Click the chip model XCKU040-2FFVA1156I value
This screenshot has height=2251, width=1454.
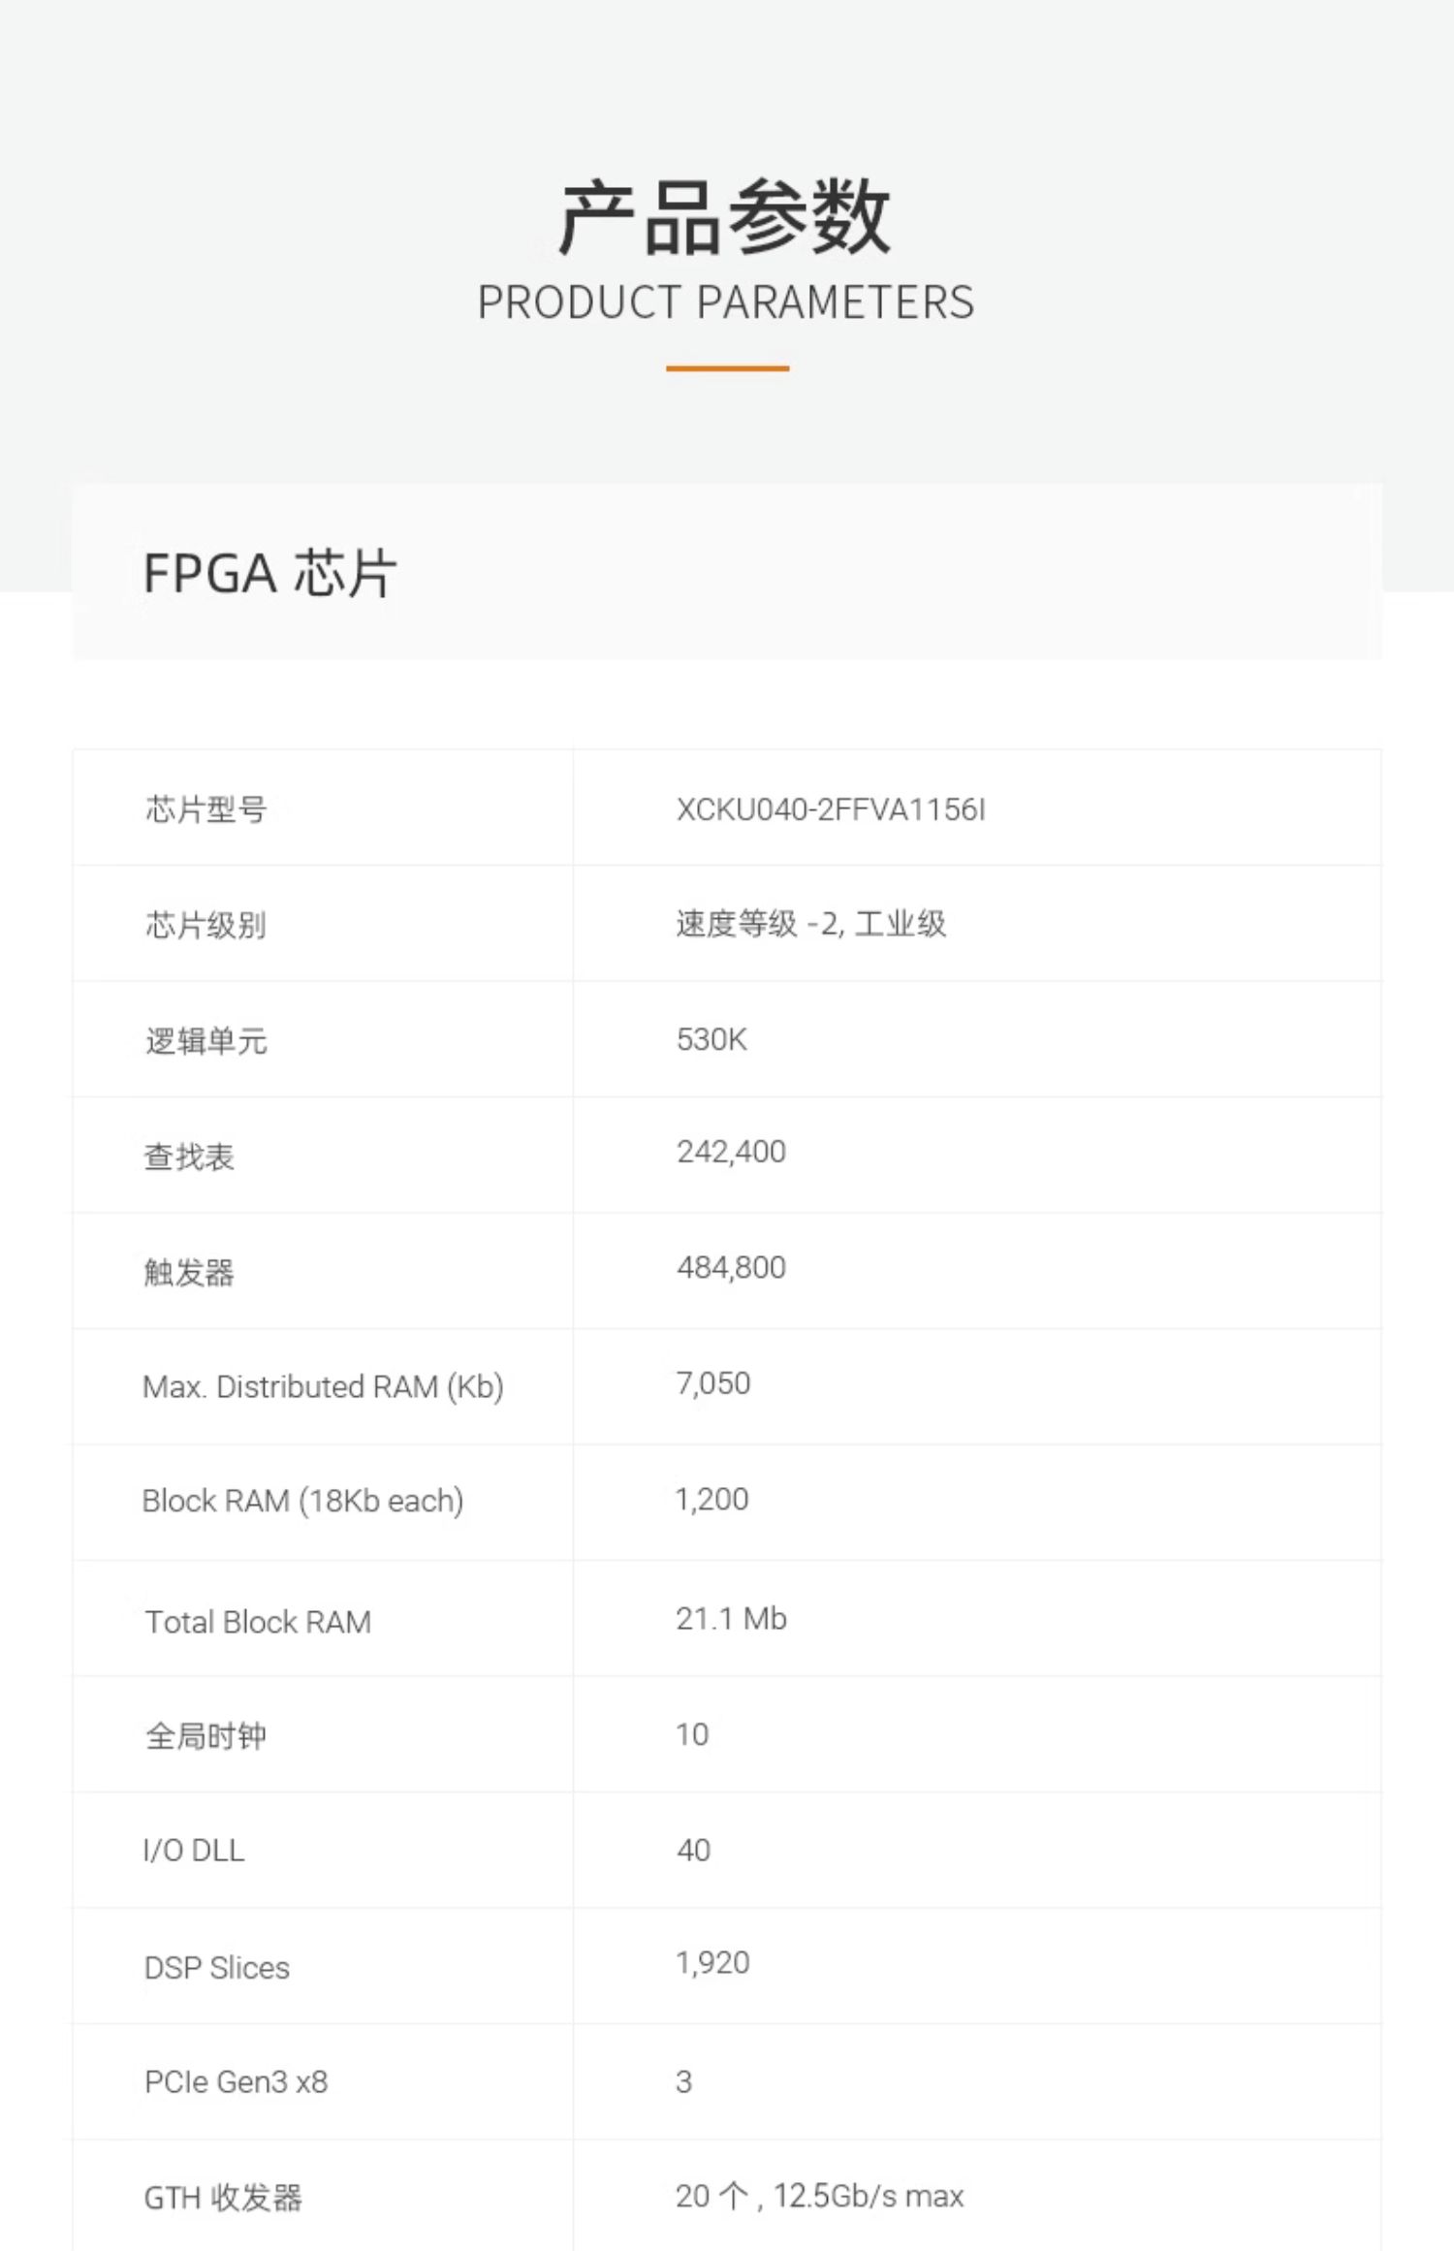pos(831,809)
